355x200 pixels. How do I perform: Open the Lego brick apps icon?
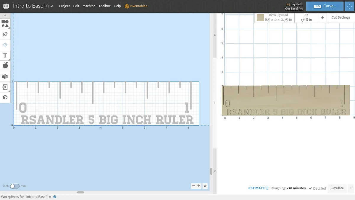[5, 76]
